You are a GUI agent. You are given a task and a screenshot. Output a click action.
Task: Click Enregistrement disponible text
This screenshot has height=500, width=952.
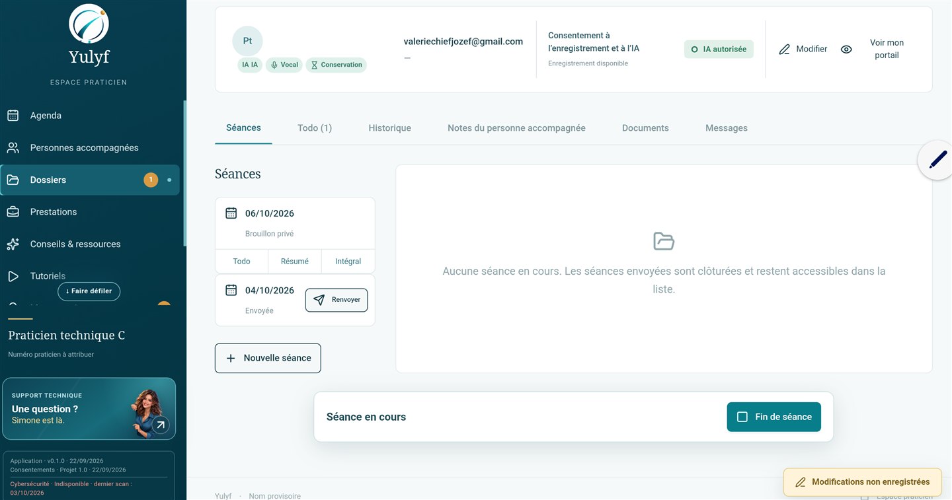588,63
